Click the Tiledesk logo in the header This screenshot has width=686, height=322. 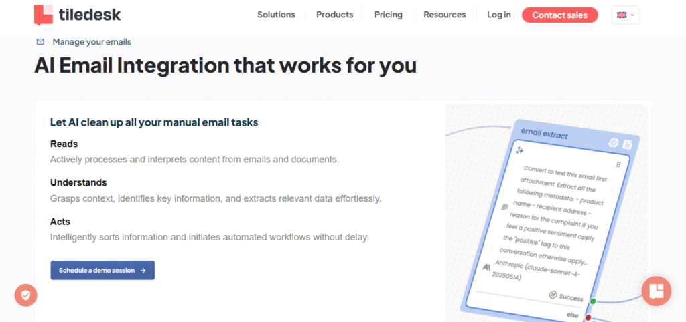[x=77, y=15]
